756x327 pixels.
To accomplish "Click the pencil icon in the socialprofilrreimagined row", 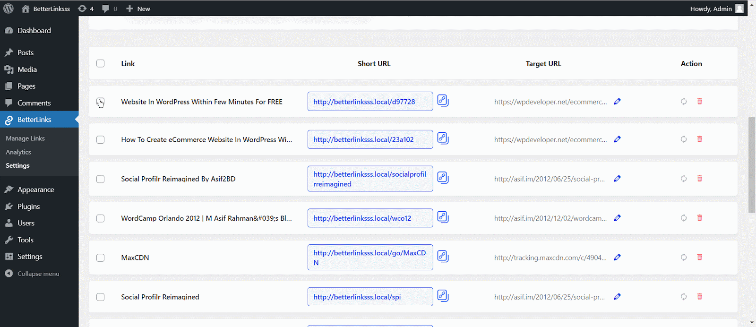I will [617, 179].
